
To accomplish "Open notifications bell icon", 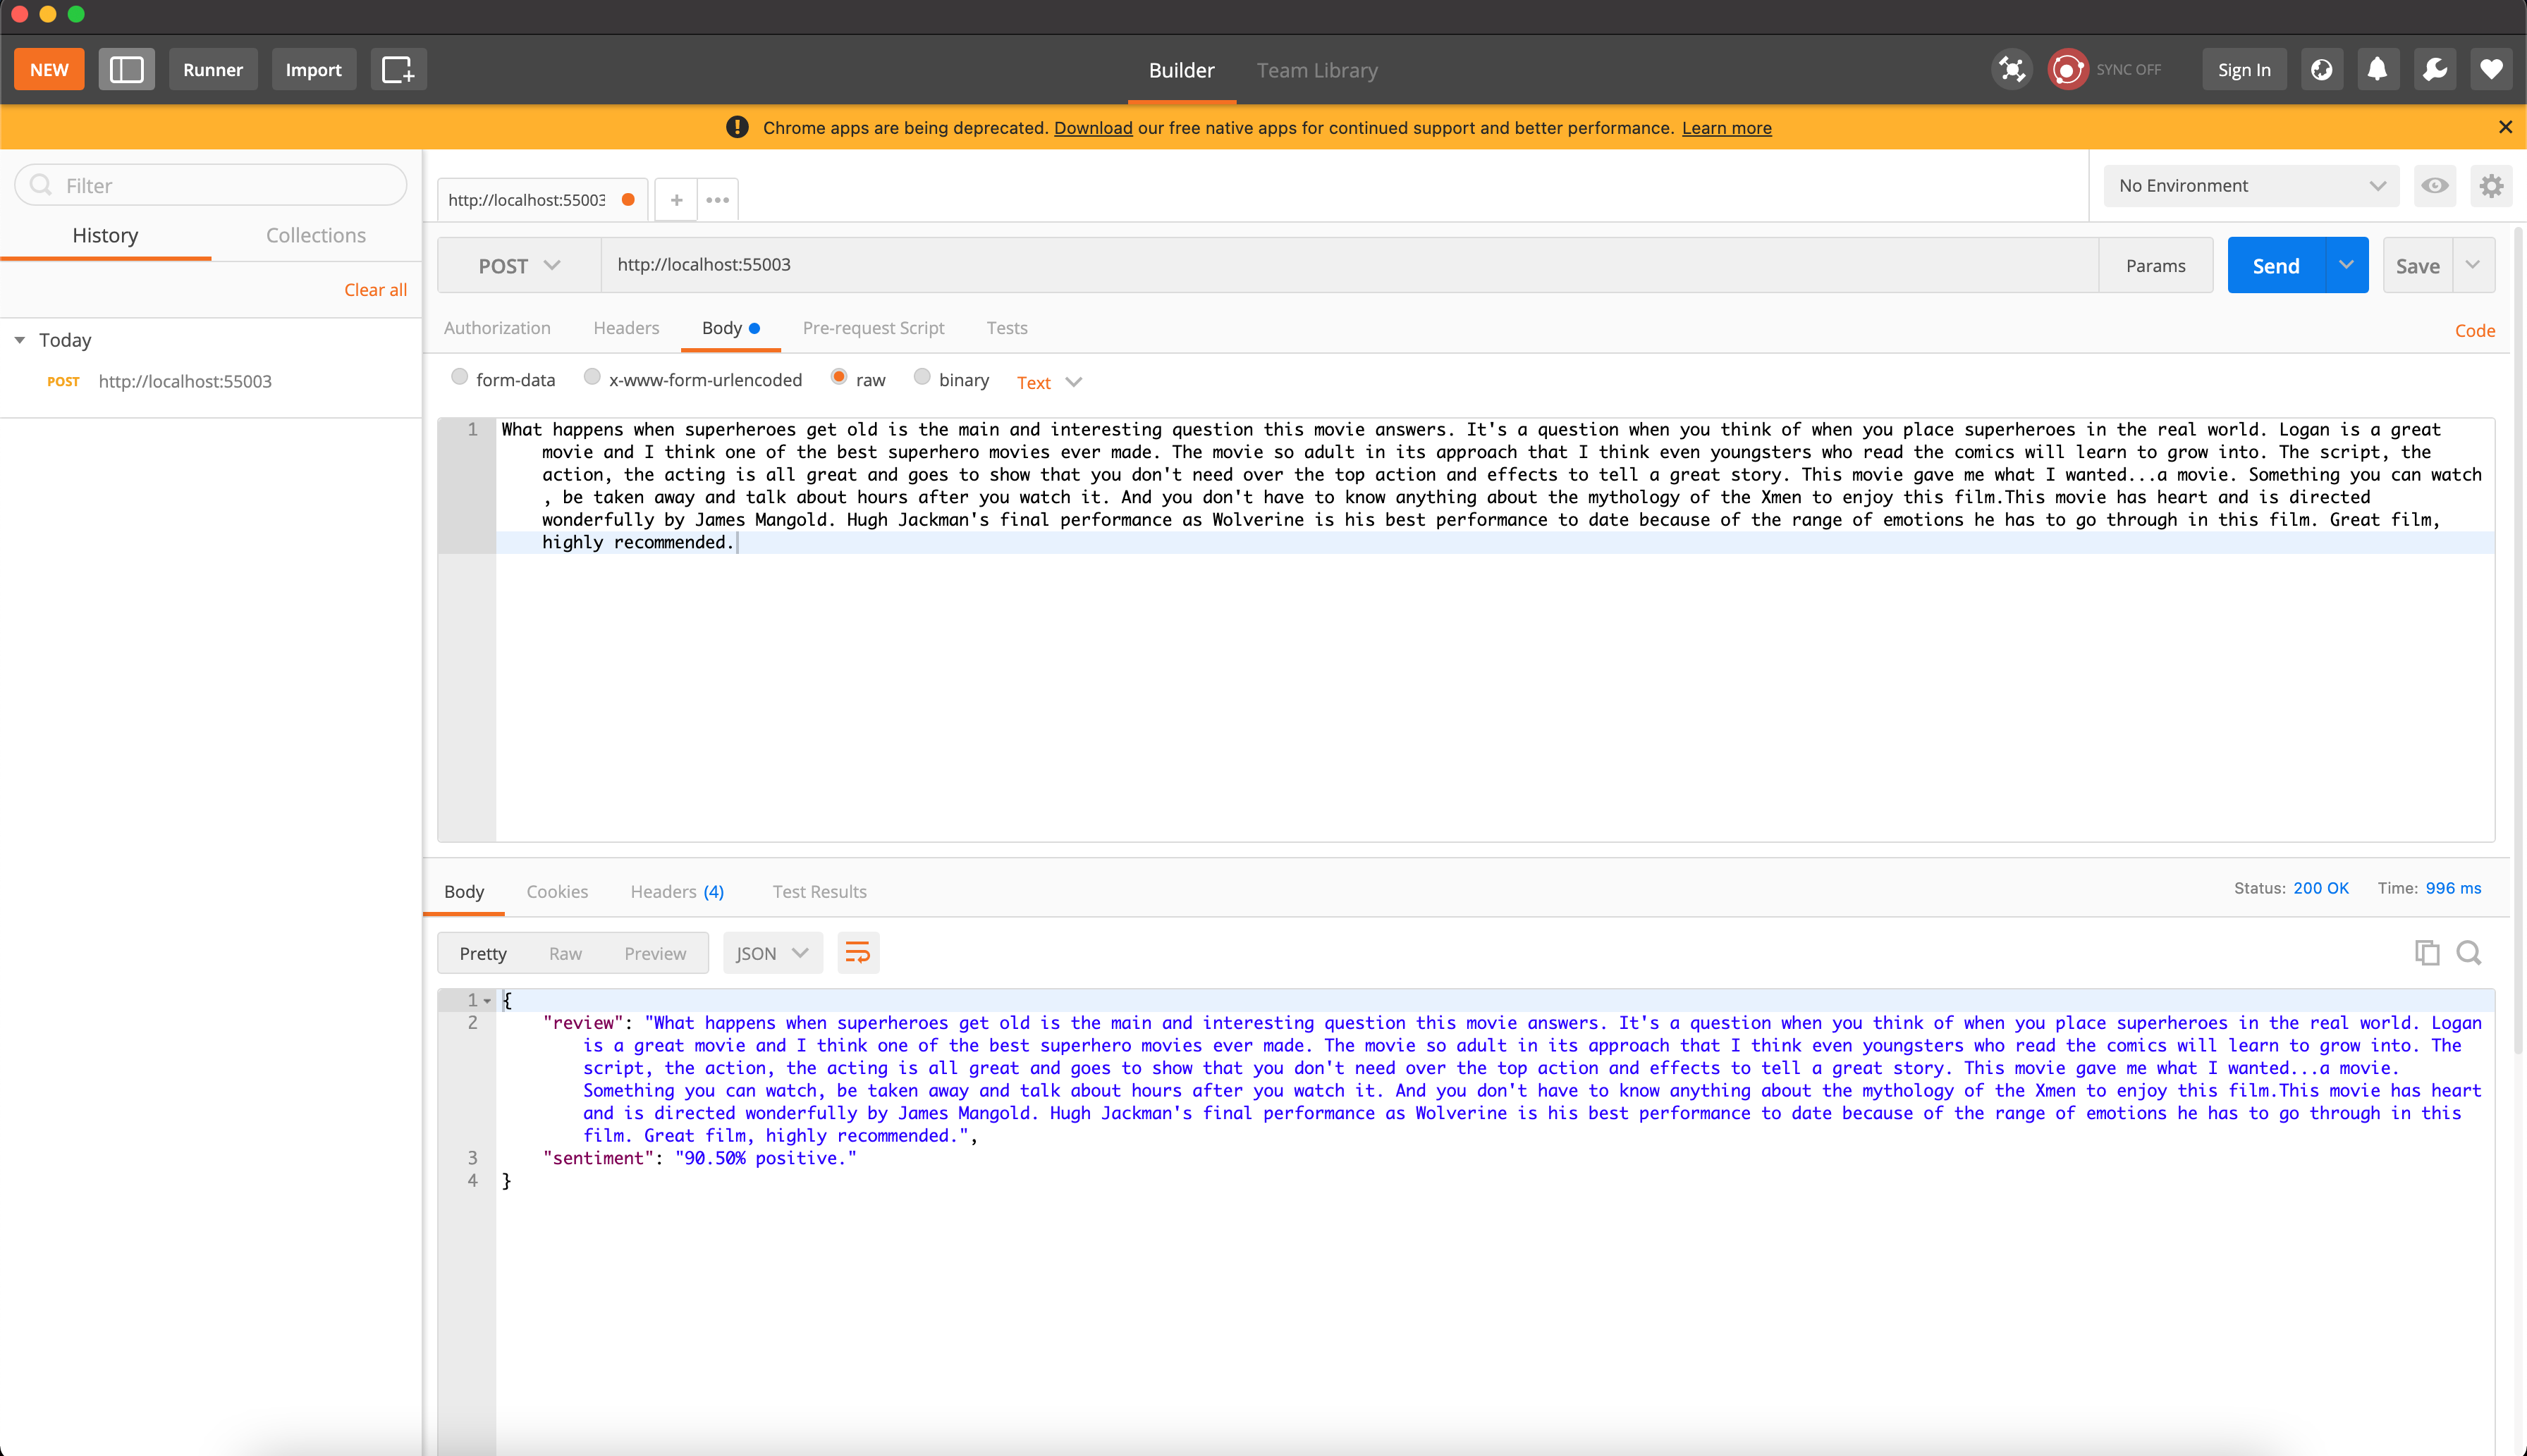I will point(2378,70).
